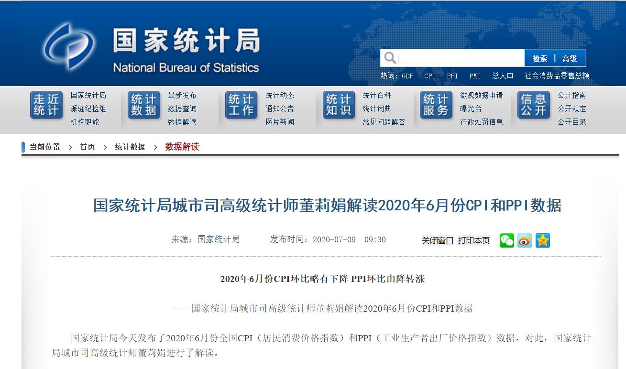
Task: Share article via Weibo icon
Action: click(x=525, y=240)
